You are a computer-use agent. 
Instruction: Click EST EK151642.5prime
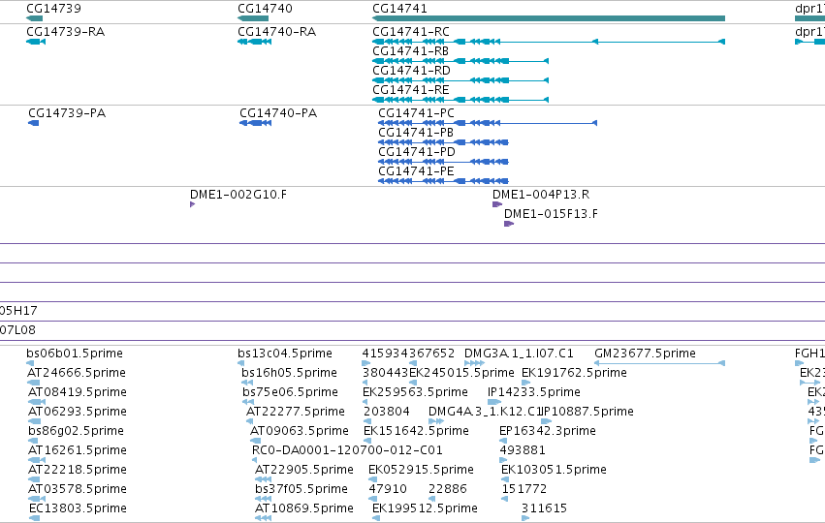[416, 431]
